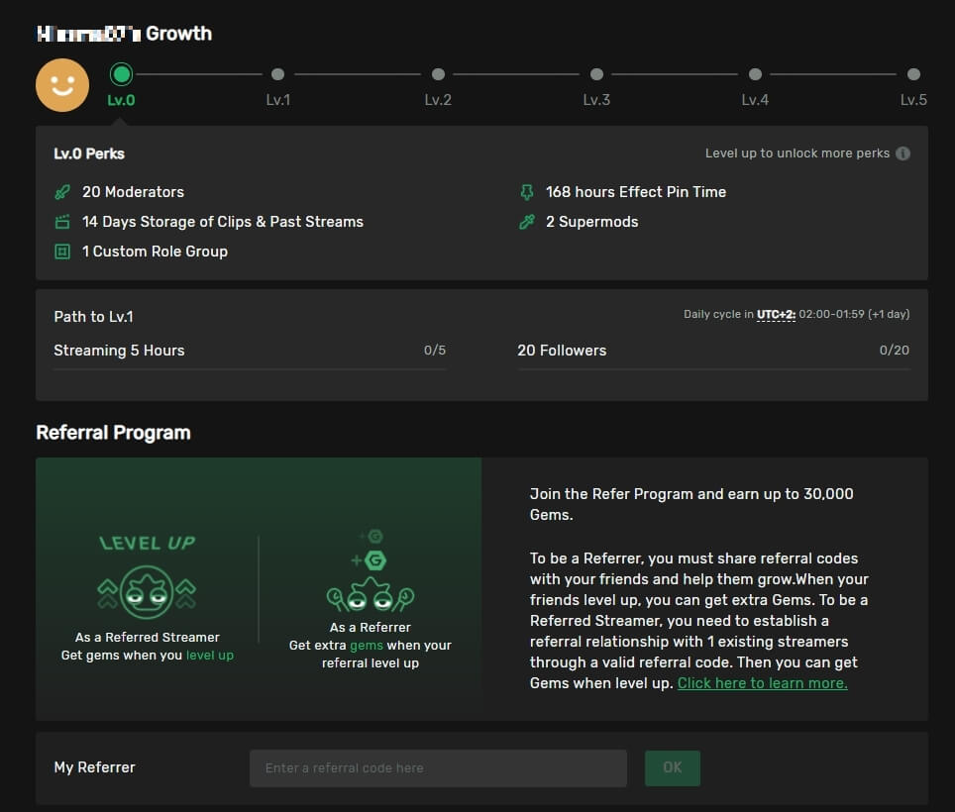
Task: Click the Streaming 5 Hours progress bar
Action: click(x=250, y=368)
